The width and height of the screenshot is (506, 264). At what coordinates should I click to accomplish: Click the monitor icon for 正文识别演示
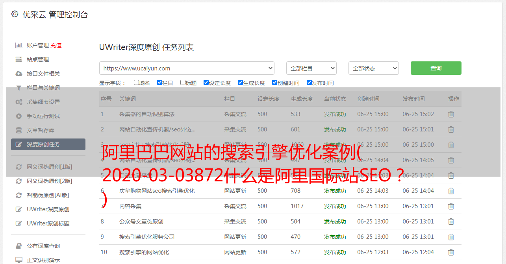click(x=19, y=260)
